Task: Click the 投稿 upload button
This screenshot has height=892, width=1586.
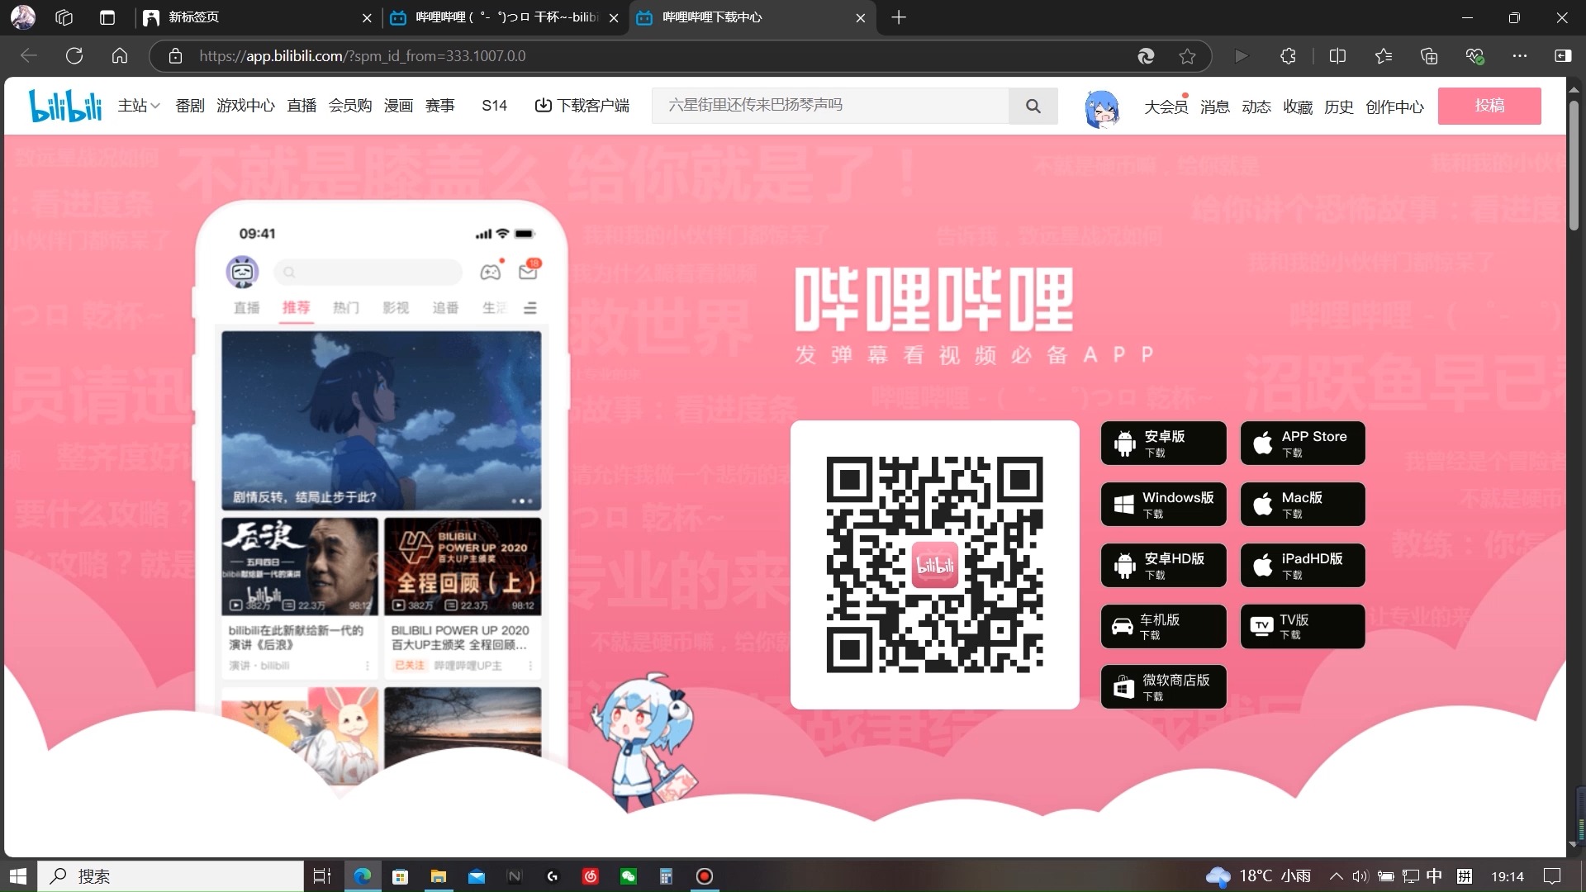Action: [1489, 105]
